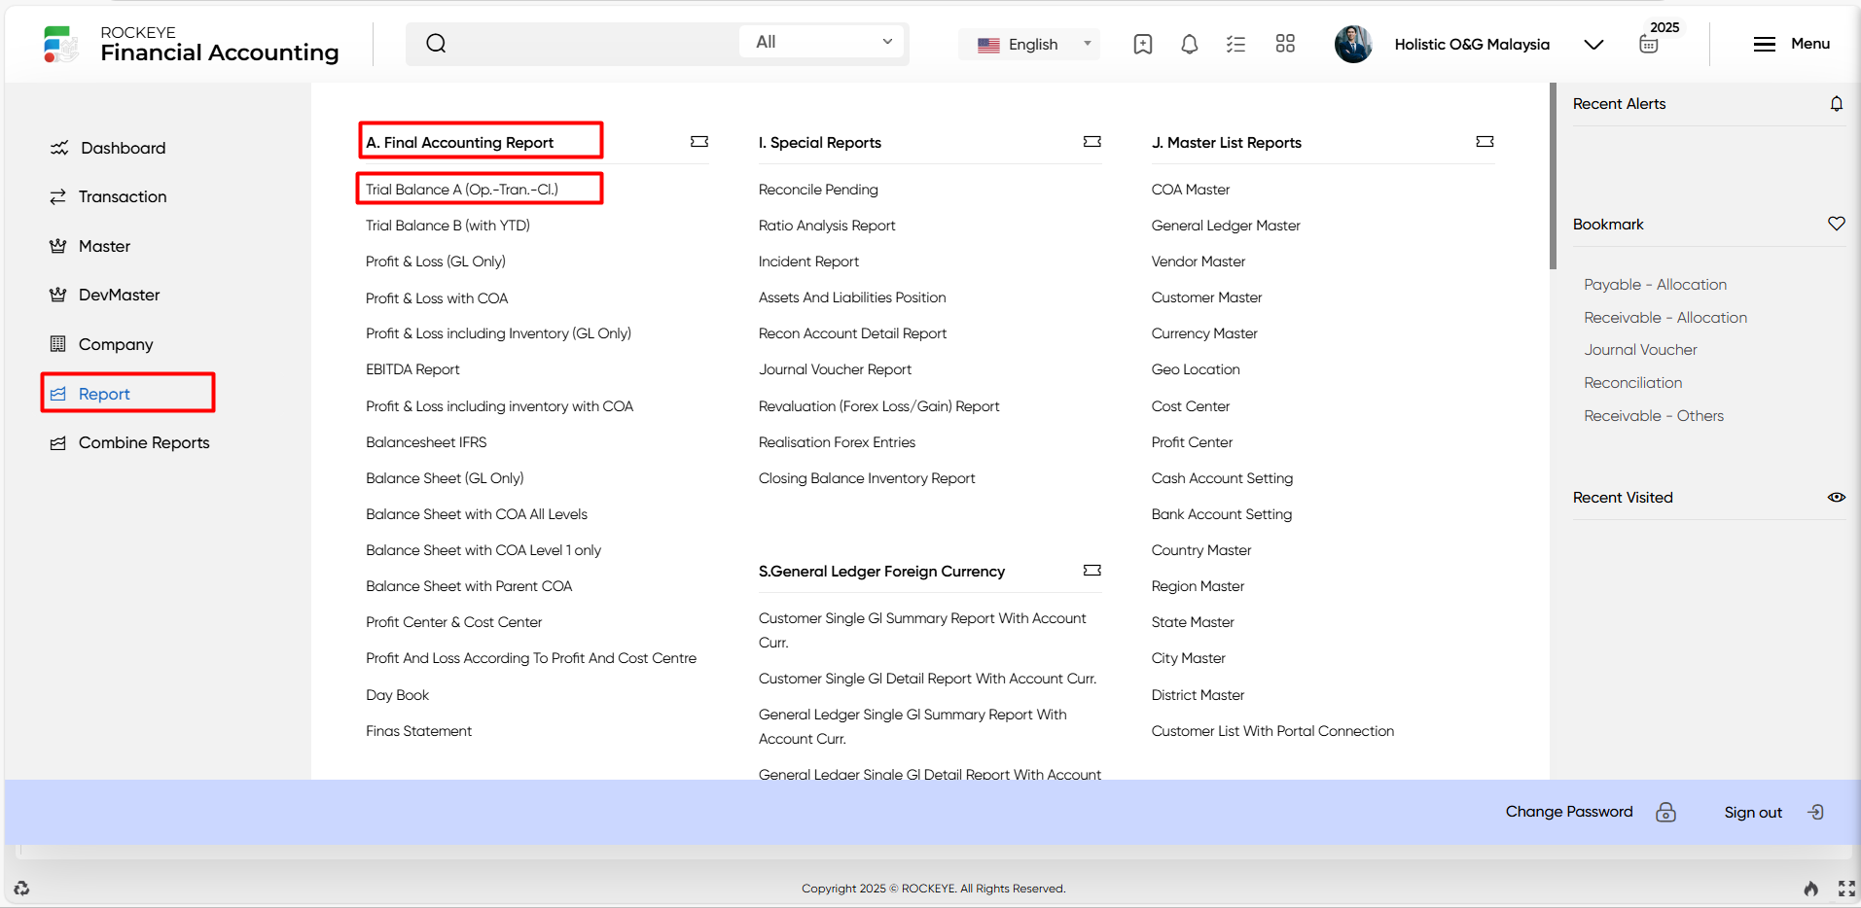Click the Sign out arrow icon

pos(1815,812)
